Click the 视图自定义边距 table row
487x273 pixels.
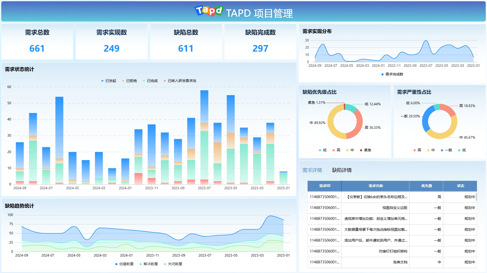click(x=394, y=208)
